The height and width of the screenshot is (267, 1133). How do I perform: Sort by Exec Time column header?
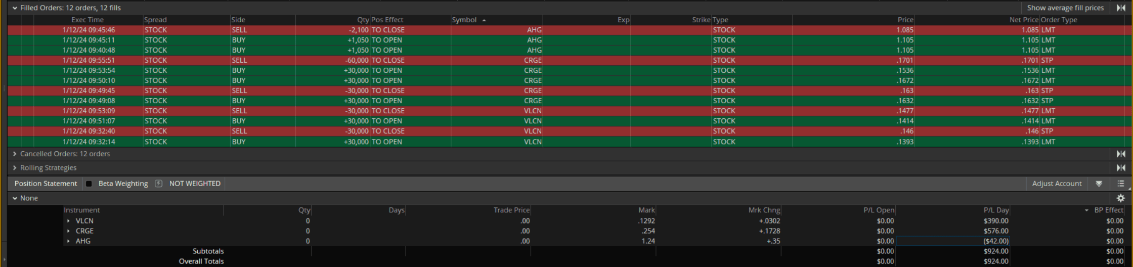(88, 20)
